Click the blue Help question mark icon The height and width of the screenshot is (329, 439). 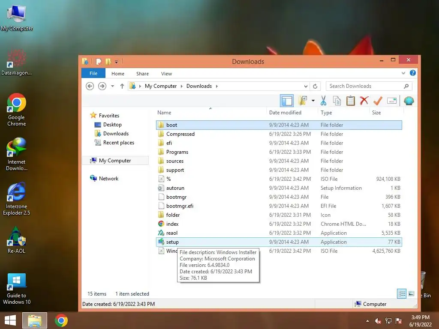(x=412, y=73)
